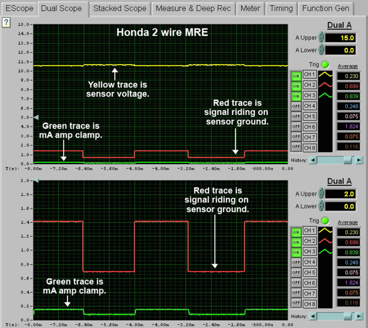Turn on CH 4 in Honda MRE scope panel
Image resolution: width=368 pixels, height=328 pixels.
296,106
